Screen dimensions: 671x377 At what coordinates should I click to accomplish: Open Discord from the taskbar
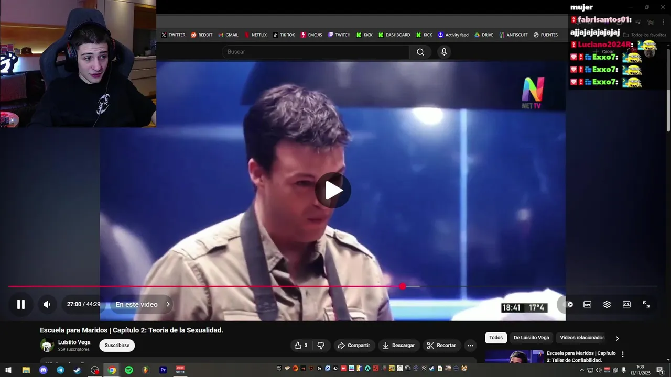(x=43, y=370)
